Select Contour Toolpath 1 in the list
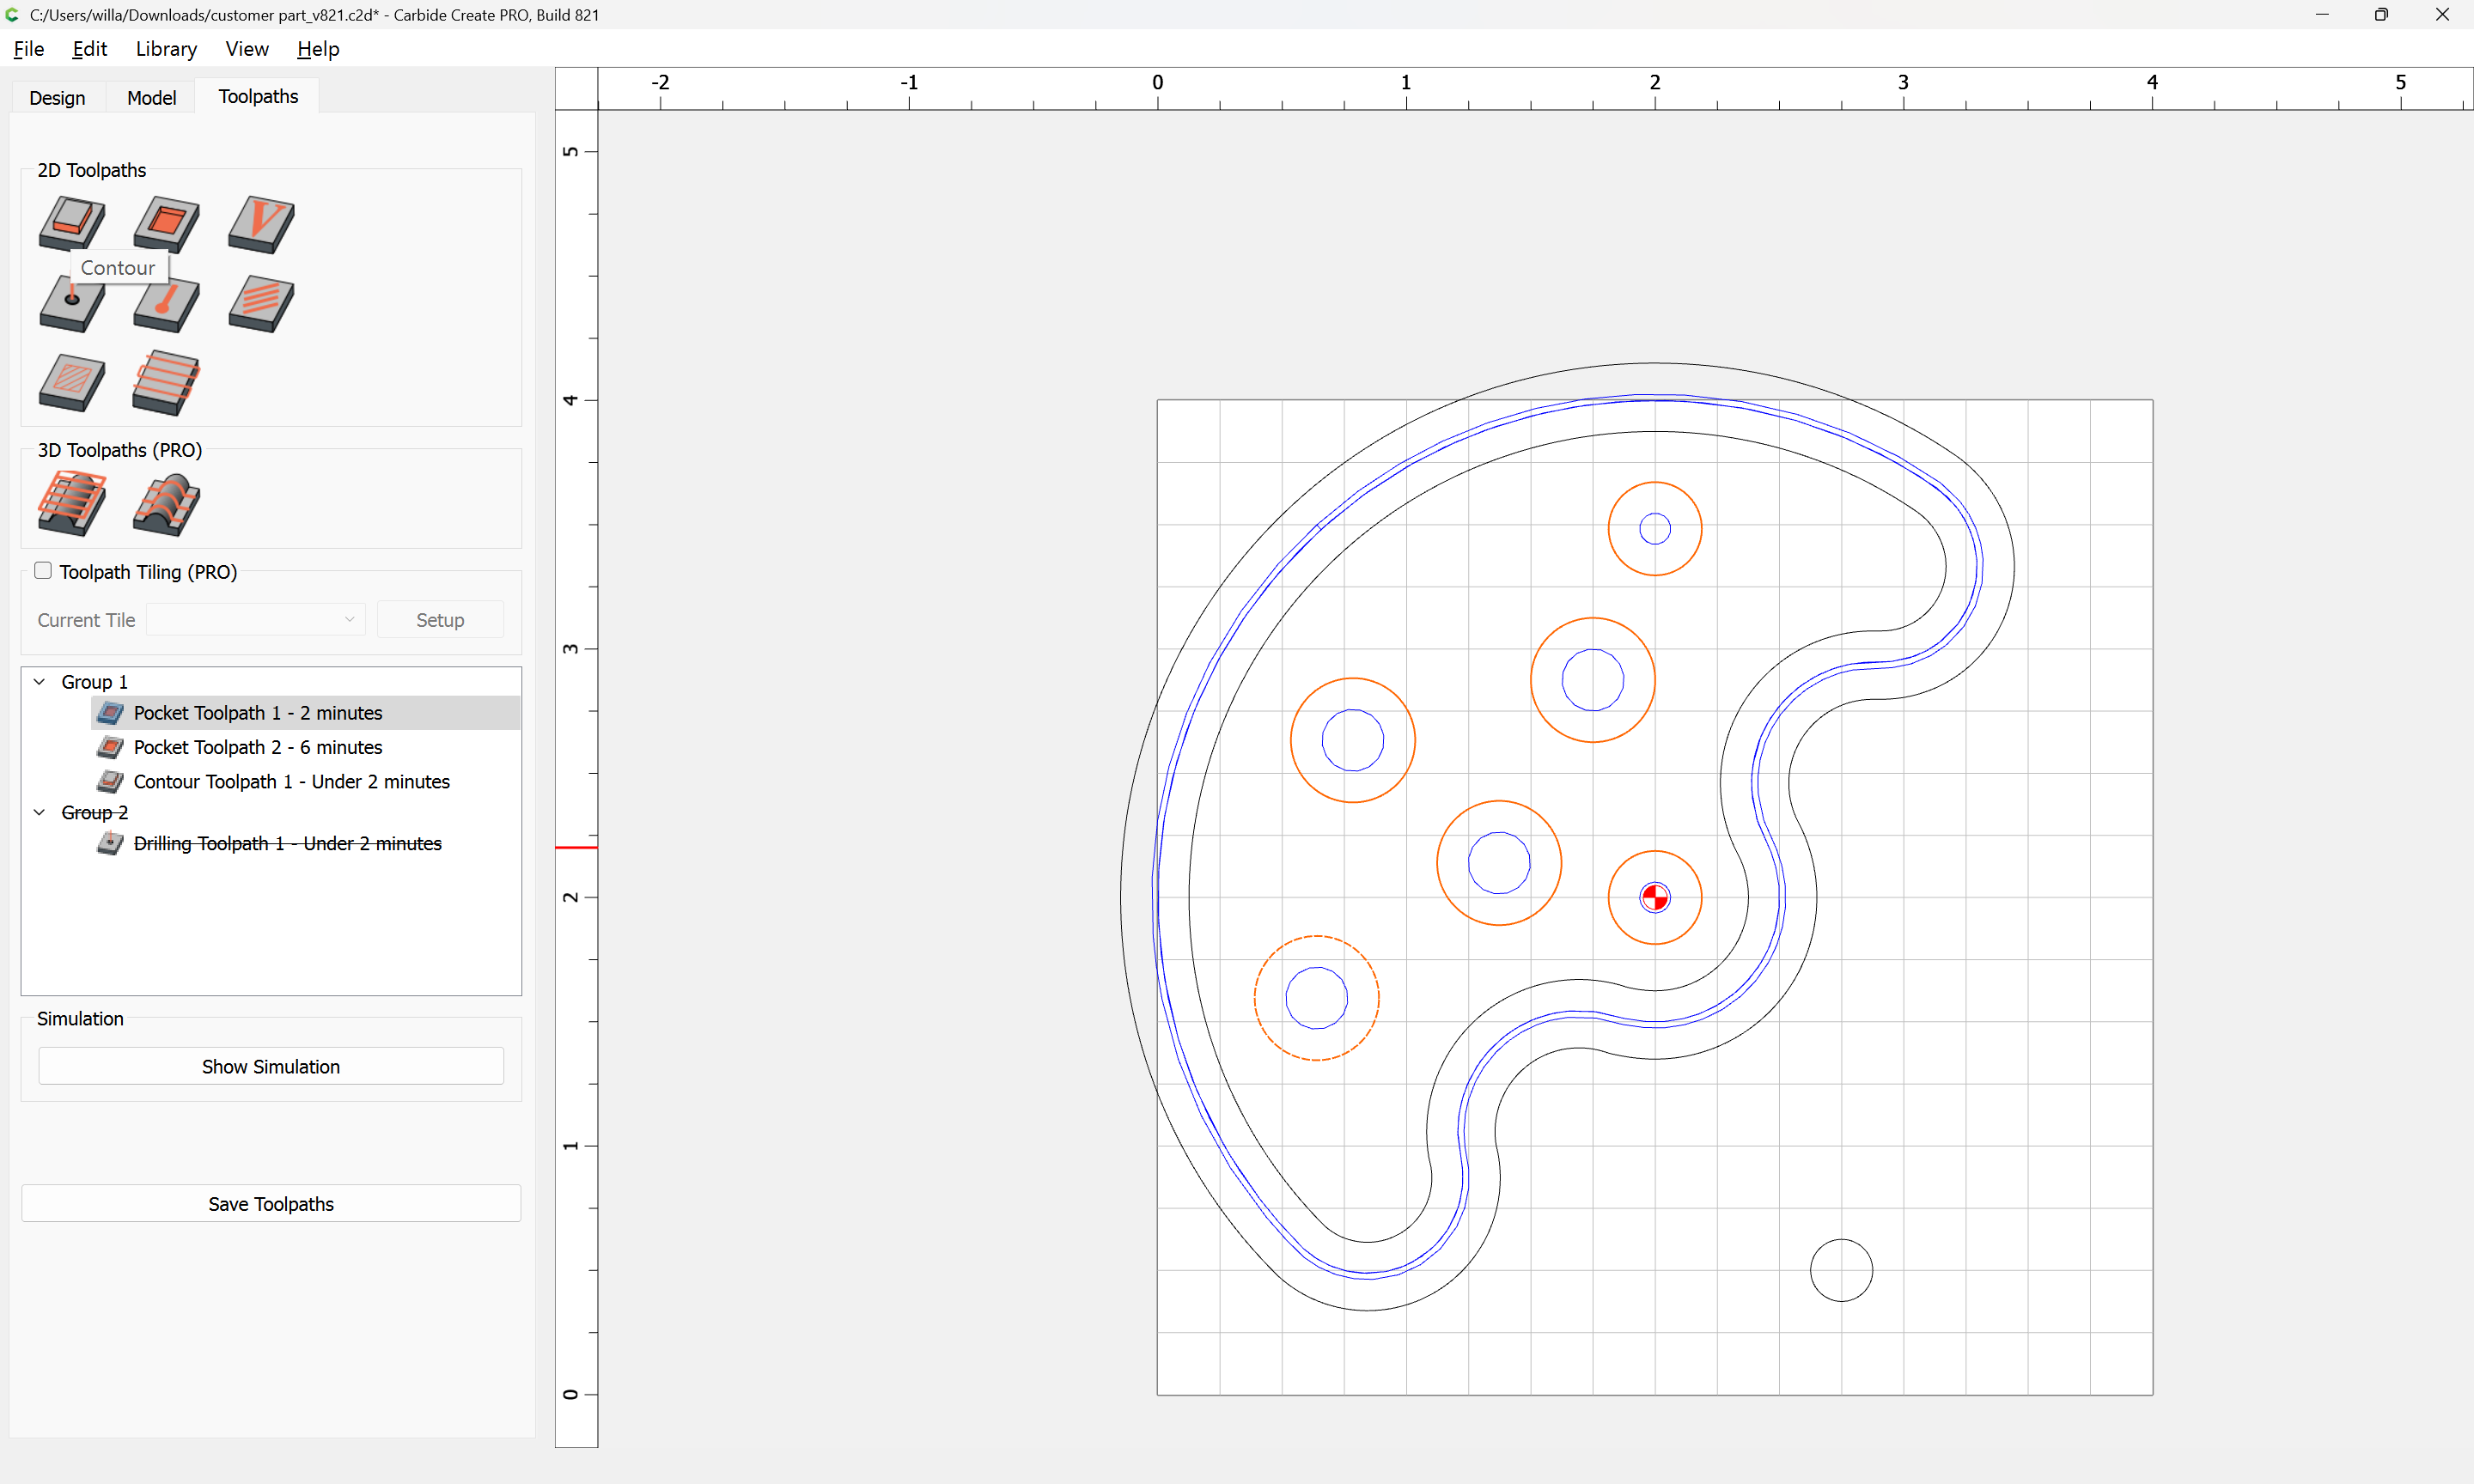 tap(291, 782)
